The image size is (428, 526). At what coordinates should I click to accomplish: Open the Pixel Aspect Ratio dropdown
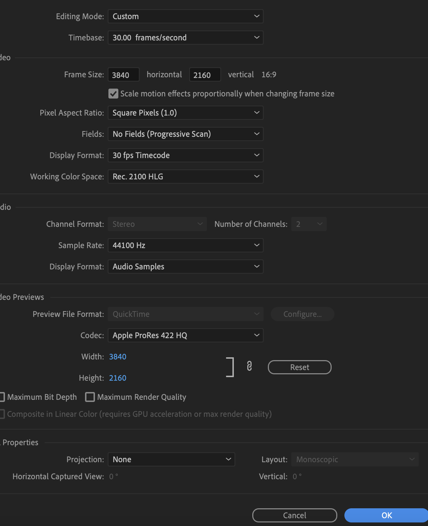(185, 113)
